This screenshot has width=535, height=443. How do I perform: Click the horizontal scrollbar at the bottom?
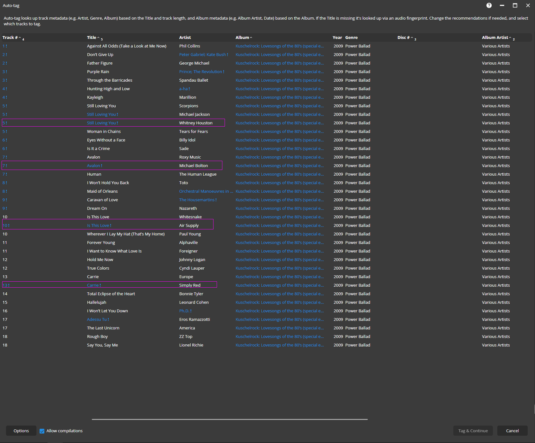pos(230,419)
